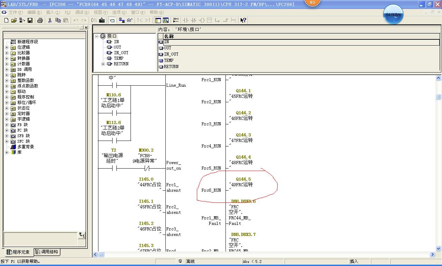
Task: Insert normally closed contact icon
Action: tap(194, 20)
